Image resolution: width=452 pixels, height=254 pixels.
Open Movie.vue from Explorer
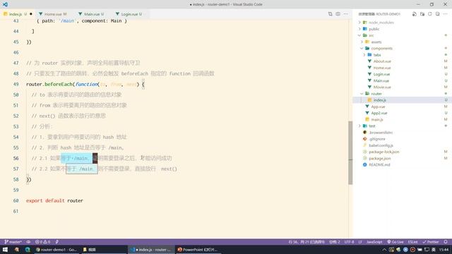coord(382,87)
